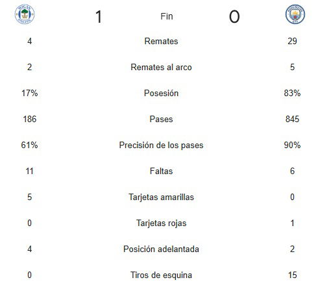Select the Posesión stat row label
The width and height of the screenshot is (329, 293).
tap(161, 93)
